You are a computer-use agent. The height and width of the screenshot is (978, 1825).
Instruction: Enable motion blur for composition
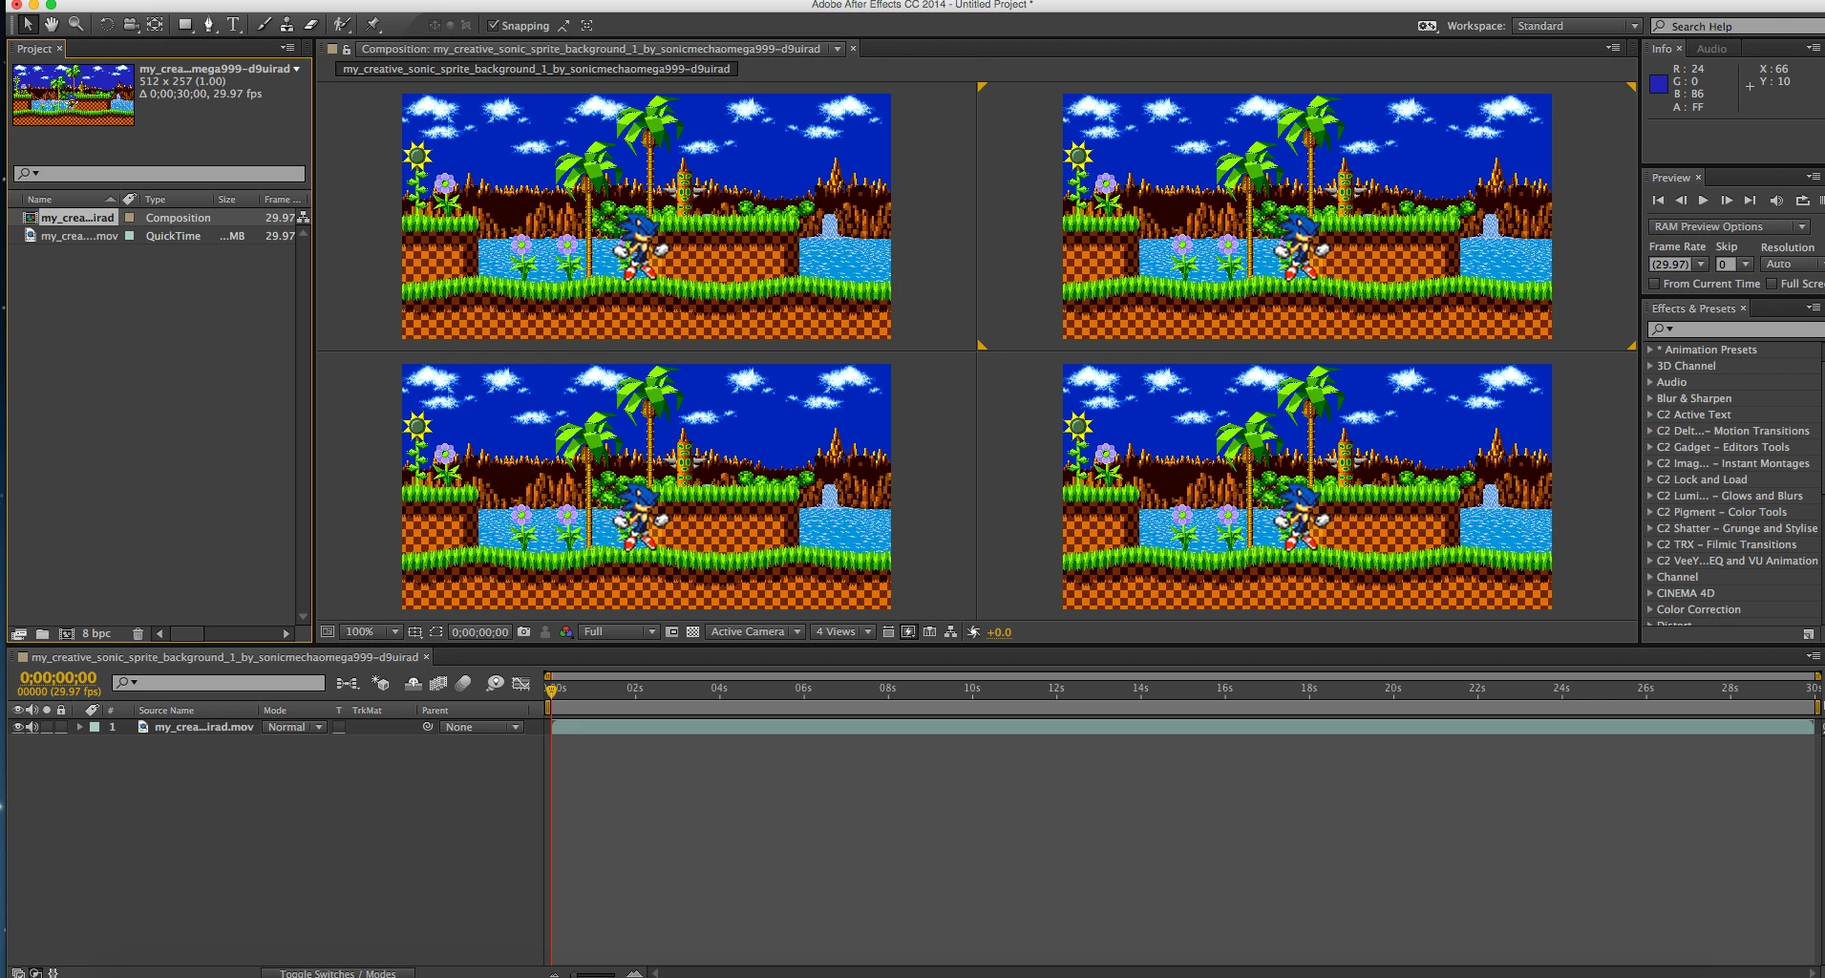[463, 683]
